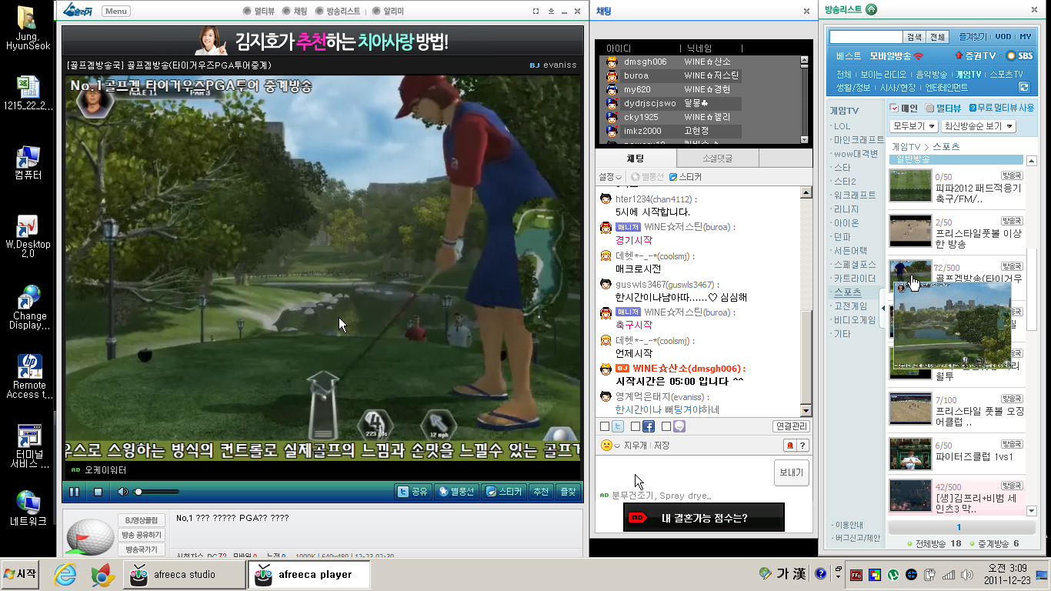
Task: Open the player Menu button
Action: click(x=115, y=12)
